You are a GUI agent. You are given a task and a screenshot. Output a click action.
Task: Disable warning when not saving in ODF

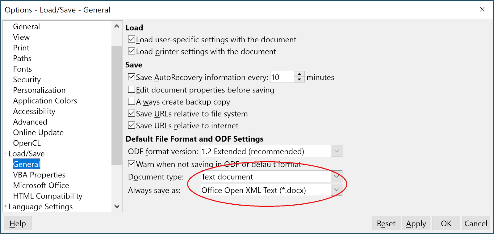(x=131, y=164)
